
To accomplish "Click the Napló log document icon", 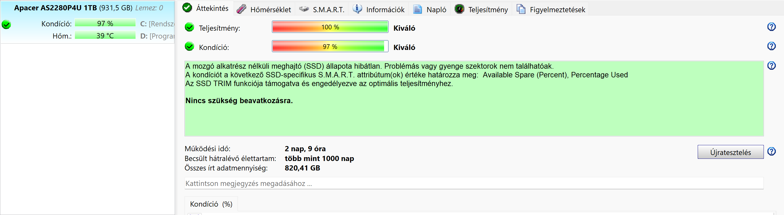I will (417, 10).
